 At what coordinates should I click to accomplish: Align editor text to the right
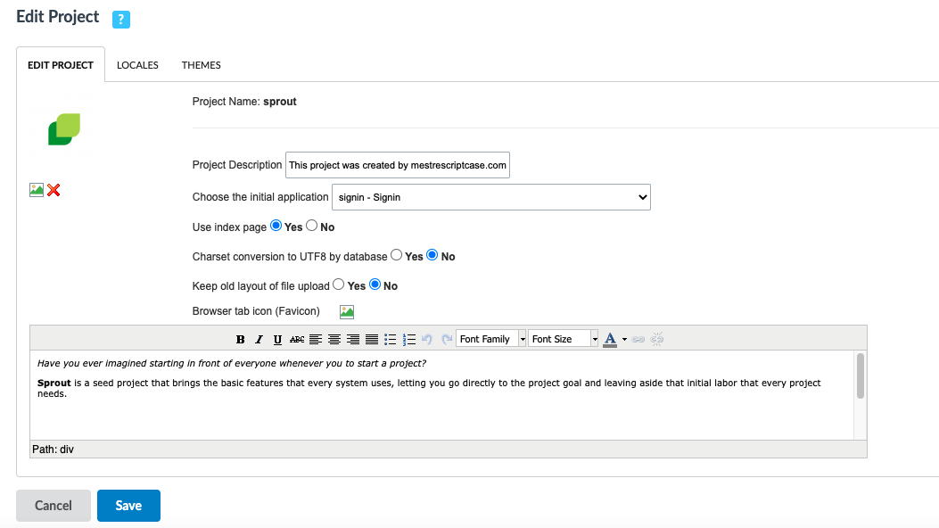pyautogui.click(x=353, y=340)
